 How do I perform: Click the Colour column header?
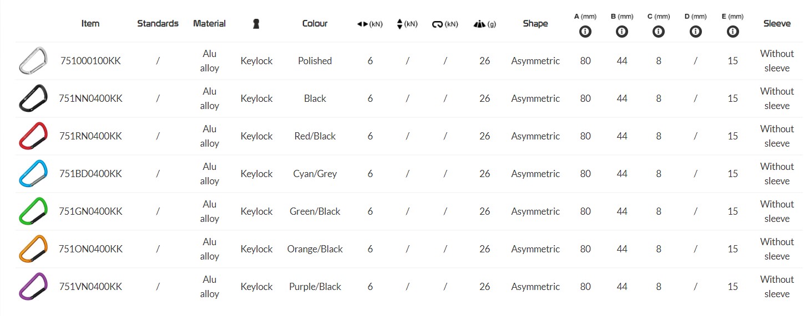point(315,23)
